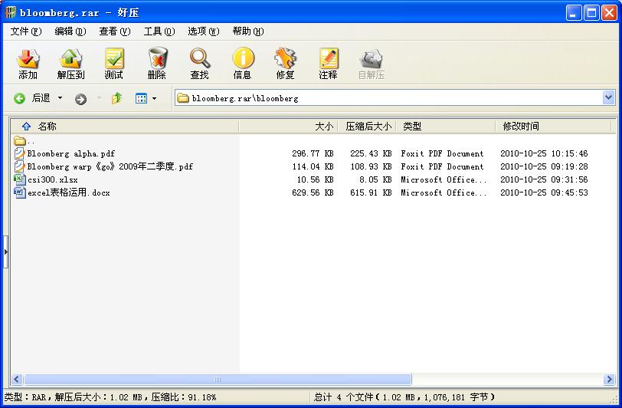The height and width of the screenshot is (408, 622).
Task: Click the horizontal scrollbar thumb
Action: pos(218,380)
